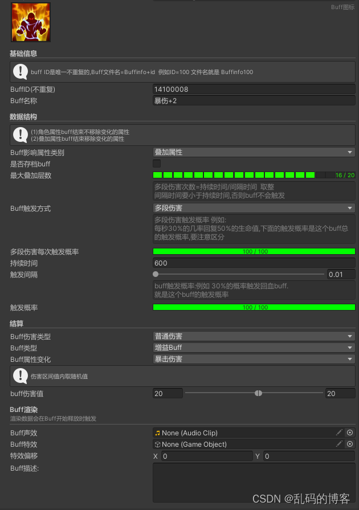Click the Buff渲染 section header
This screenshot has height=510, width=359.
[24, 410]
